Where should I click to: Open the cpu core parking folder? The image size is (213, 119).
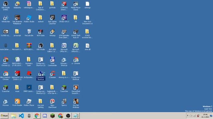tap(41, 103)
